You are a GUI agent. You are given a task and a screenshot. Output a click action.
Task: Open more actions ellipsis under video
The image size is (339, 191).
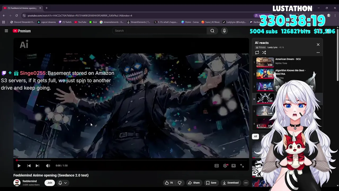click(x=246, y=183)
